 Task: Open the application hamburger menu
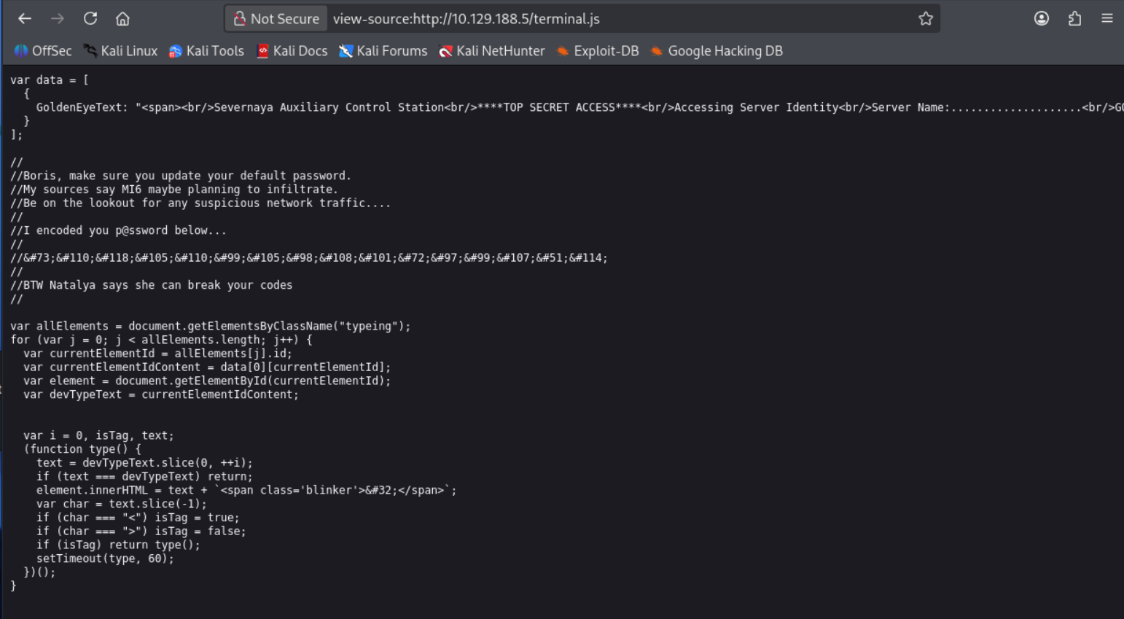coord(1107,19)
